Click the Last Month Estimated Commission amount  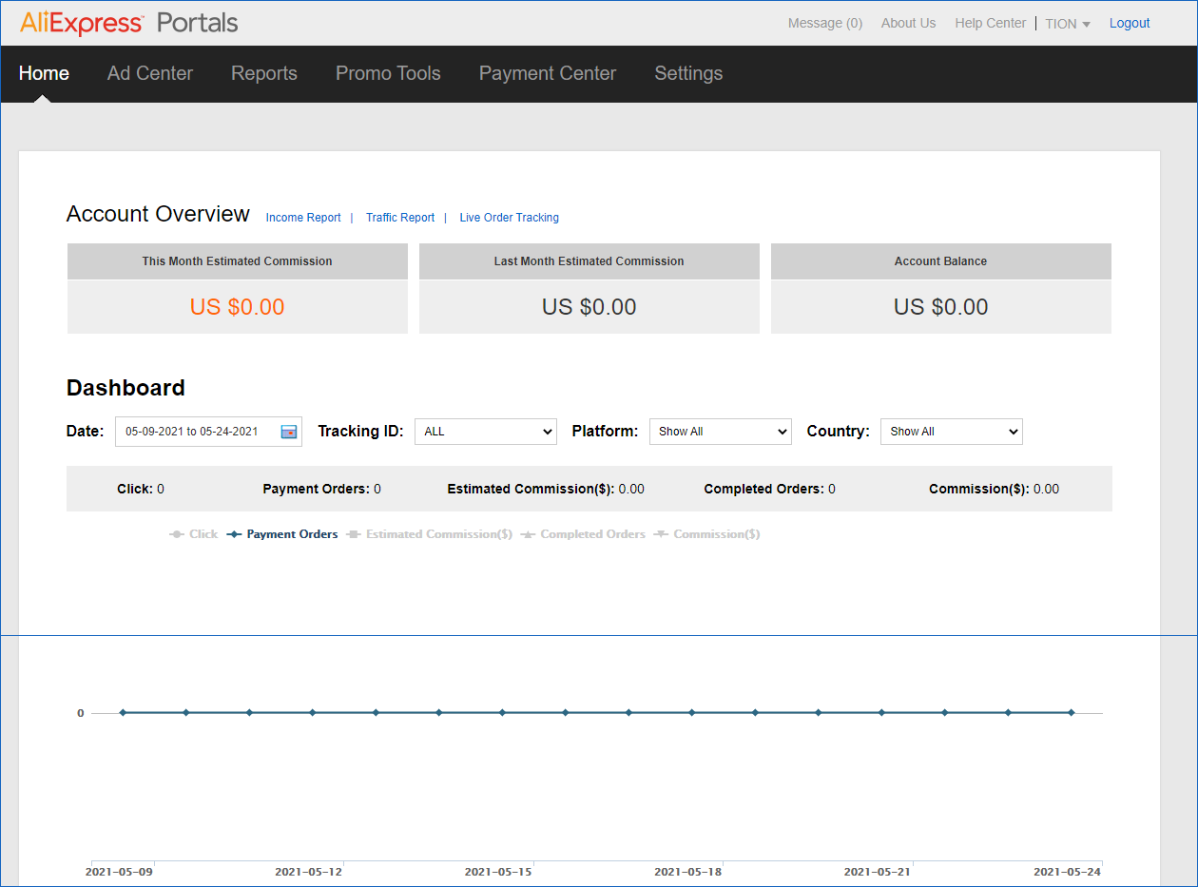589,307
